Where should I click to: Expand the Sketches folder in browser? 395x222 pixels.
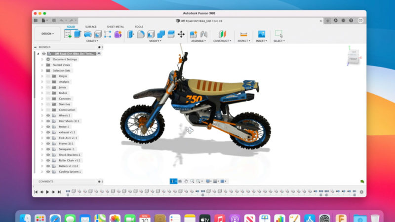tap(42, 104)
